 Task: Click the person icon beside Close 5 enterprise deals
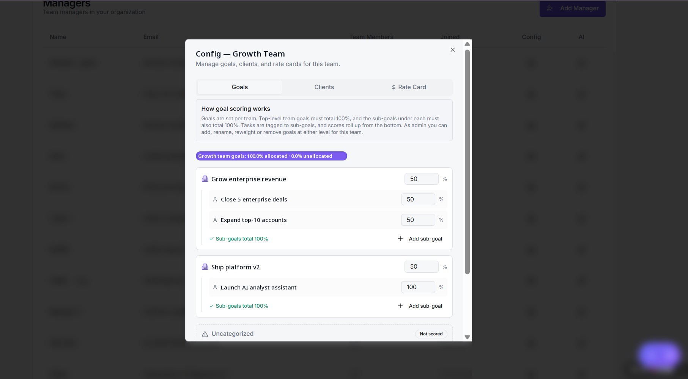click(x=215, y=199)
